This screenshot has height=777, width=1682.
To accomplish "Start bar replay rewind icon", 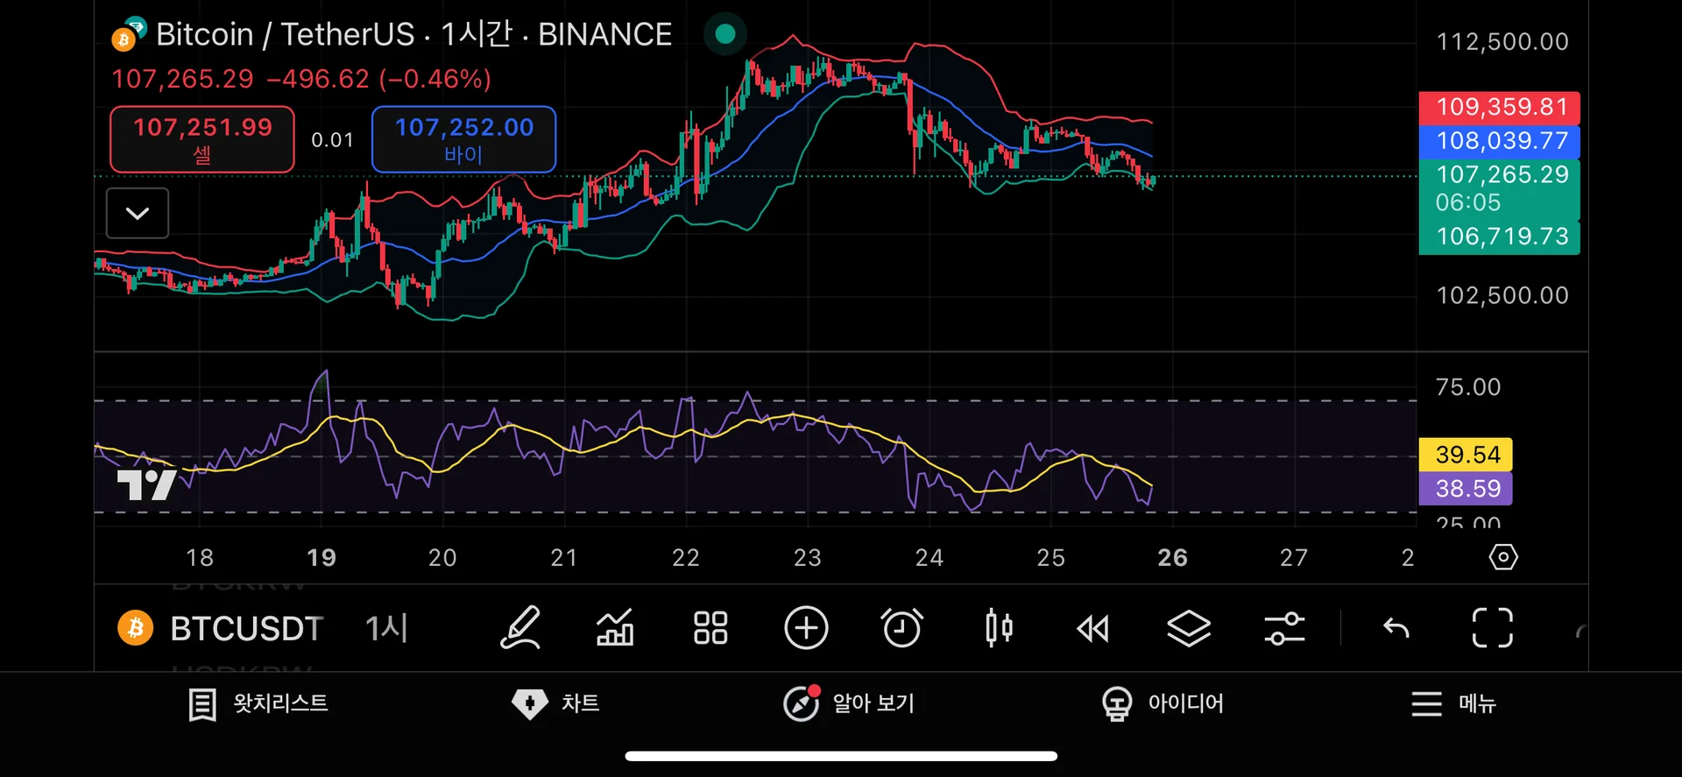I will point(1092,628).
